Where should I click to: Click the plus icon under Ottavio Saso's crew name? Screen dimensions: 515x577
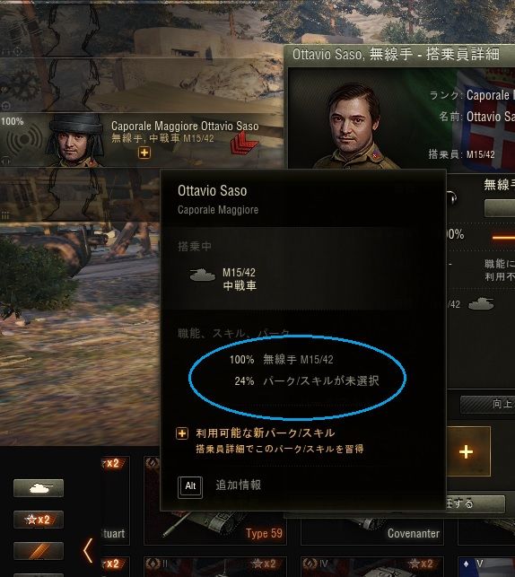click(144, 153)
